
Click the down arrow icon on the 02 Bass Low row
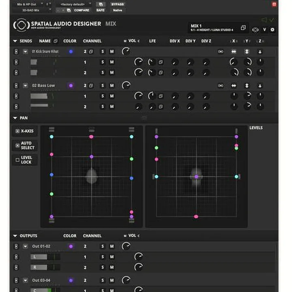[x=260, y=86]
